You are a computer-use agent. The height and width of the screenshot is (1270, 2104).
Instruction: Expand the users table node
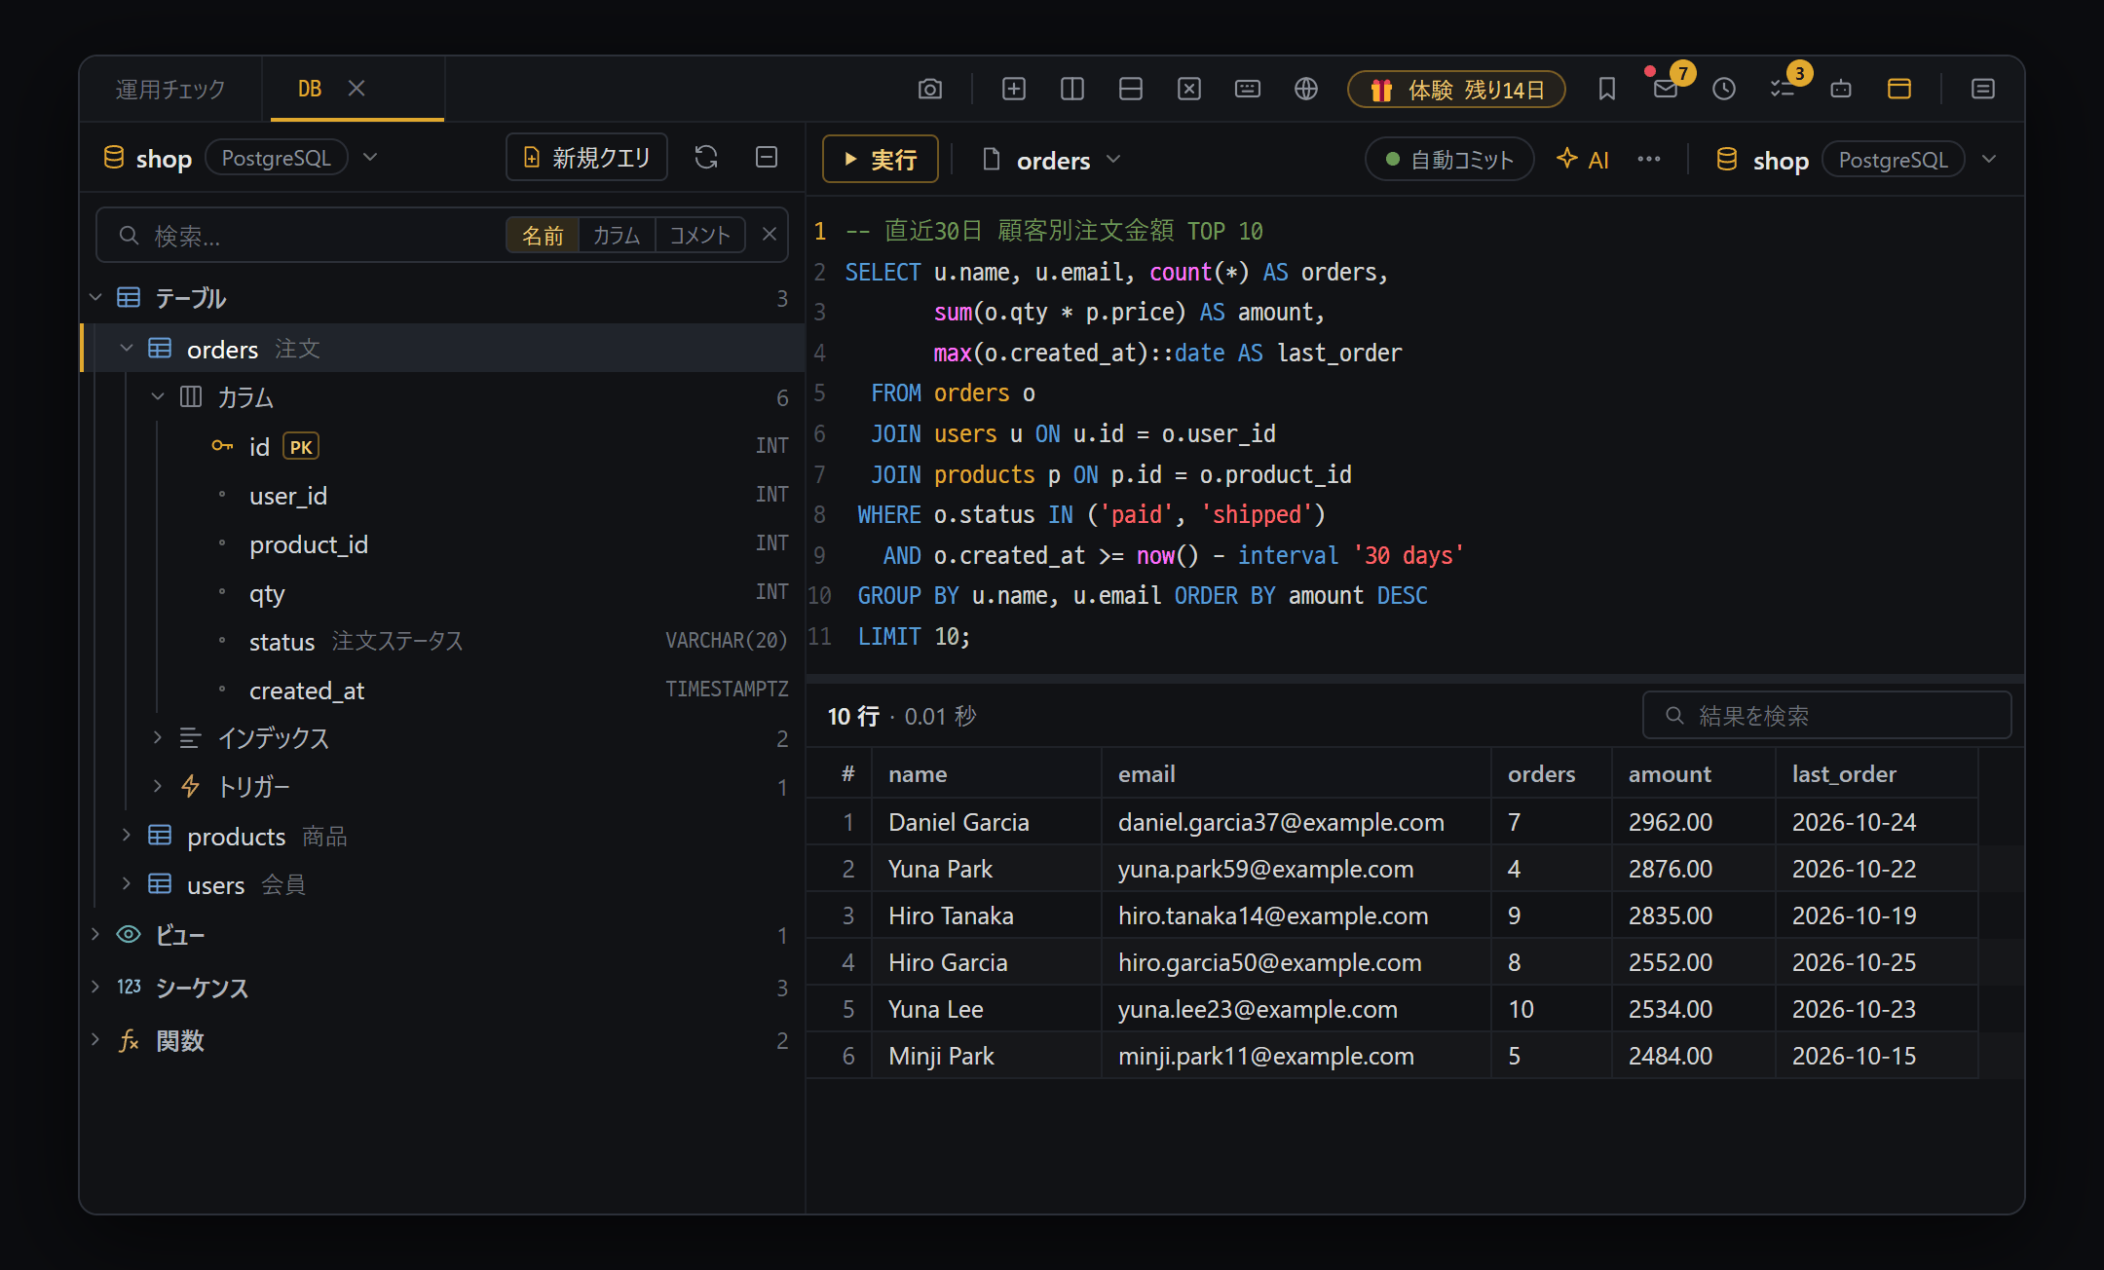coord(127,884)
